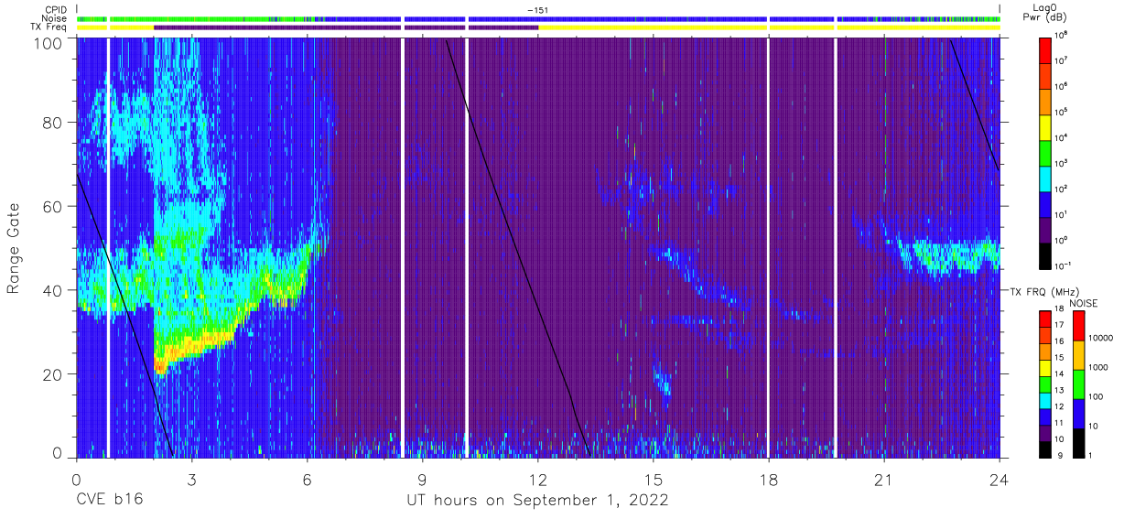Pick the red top swatch of NOISE legend

coord(1077,326)
